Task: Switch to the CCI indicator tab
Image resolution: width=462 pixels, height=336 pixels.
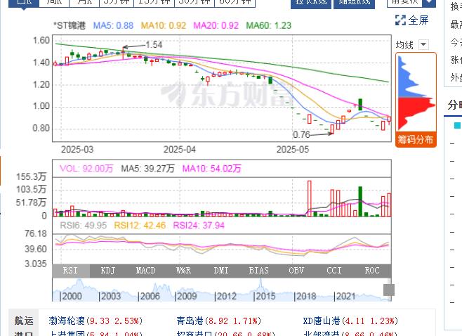Action: click(x=334, y=271)
